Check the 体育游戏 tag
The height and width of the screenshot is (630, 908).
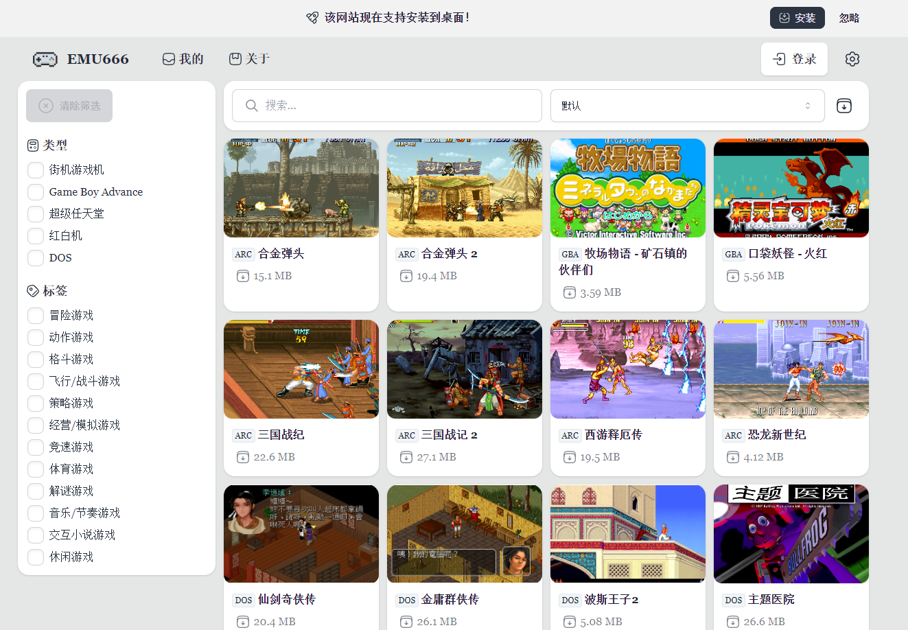pos(36,469)
